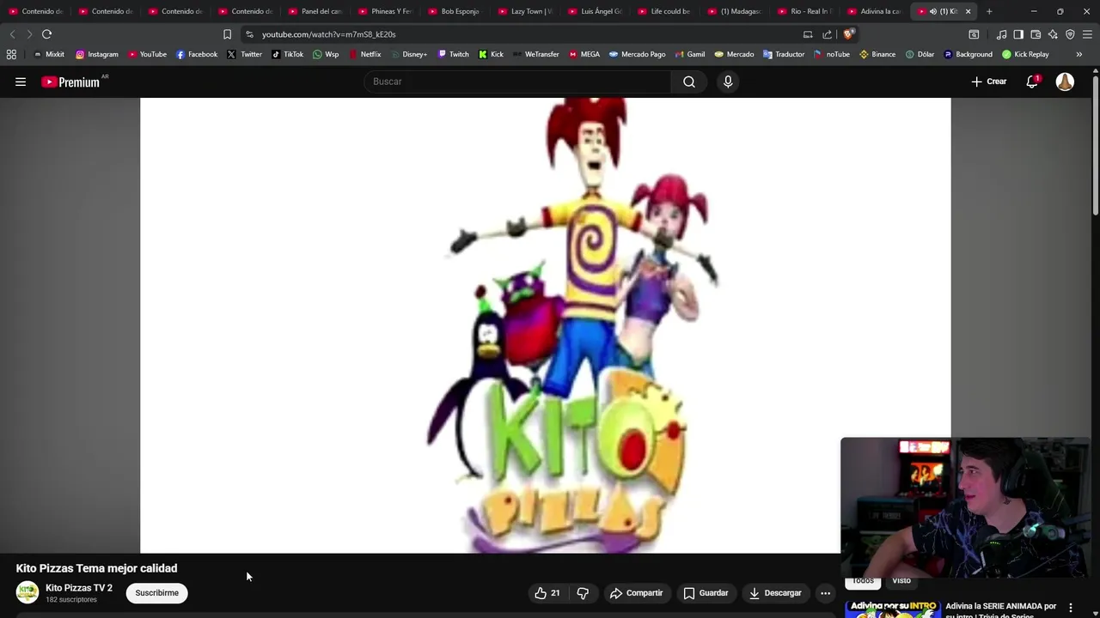This screenshot has height=618, width=1100.
Task: Open the Traductor bookmark
Action: pos(784,54)
